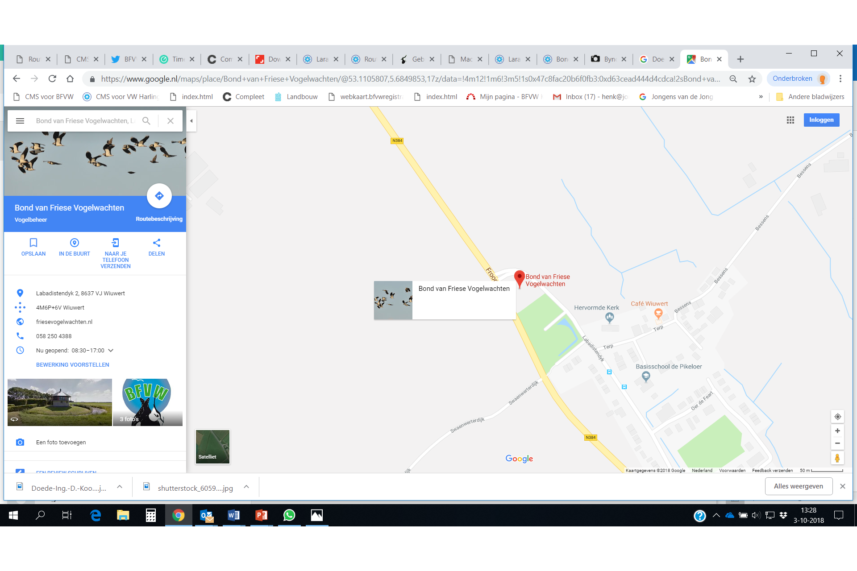The height and width of the screenshot is (571, 857).
Task: Open CMS voor BFVW bookmark
Action: [43, 97]
